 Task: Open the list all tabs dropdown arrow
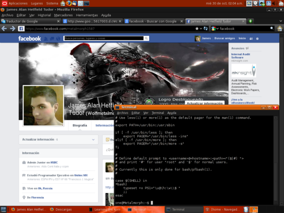click(280, 21)
